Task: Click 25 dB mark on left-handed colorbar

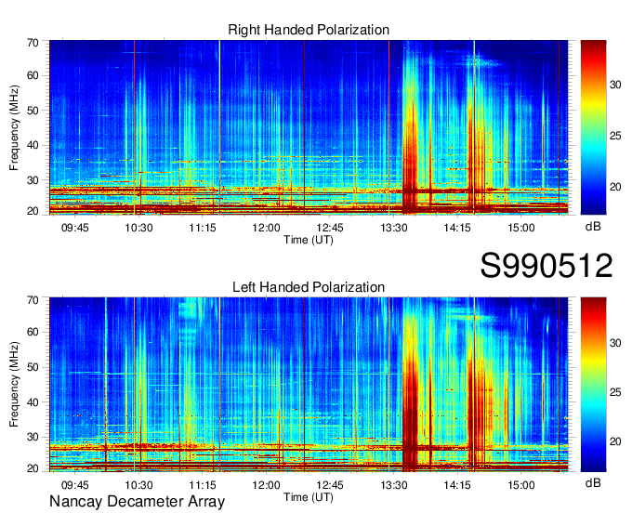Action: click(x=615, y=392)
